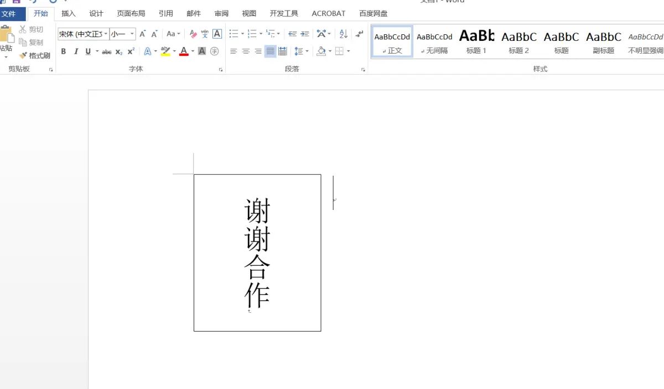
Task: Apply the 标题 1 style
Action: coord(476,41)
